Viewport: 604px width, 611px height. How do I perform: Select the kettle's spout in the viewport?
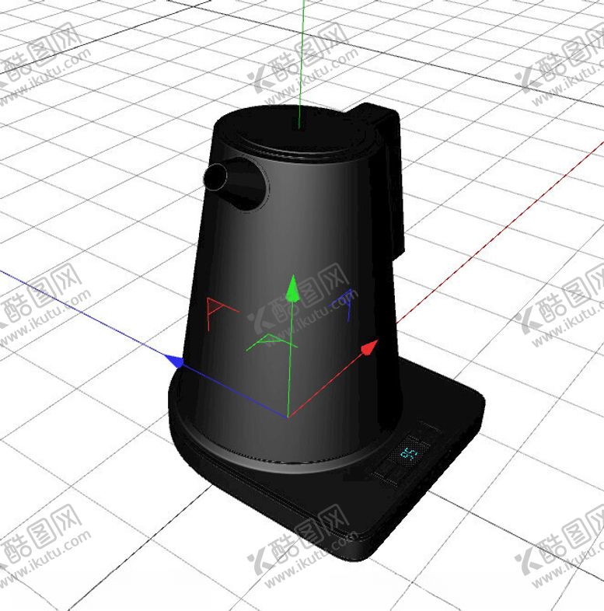pos(235,183)
